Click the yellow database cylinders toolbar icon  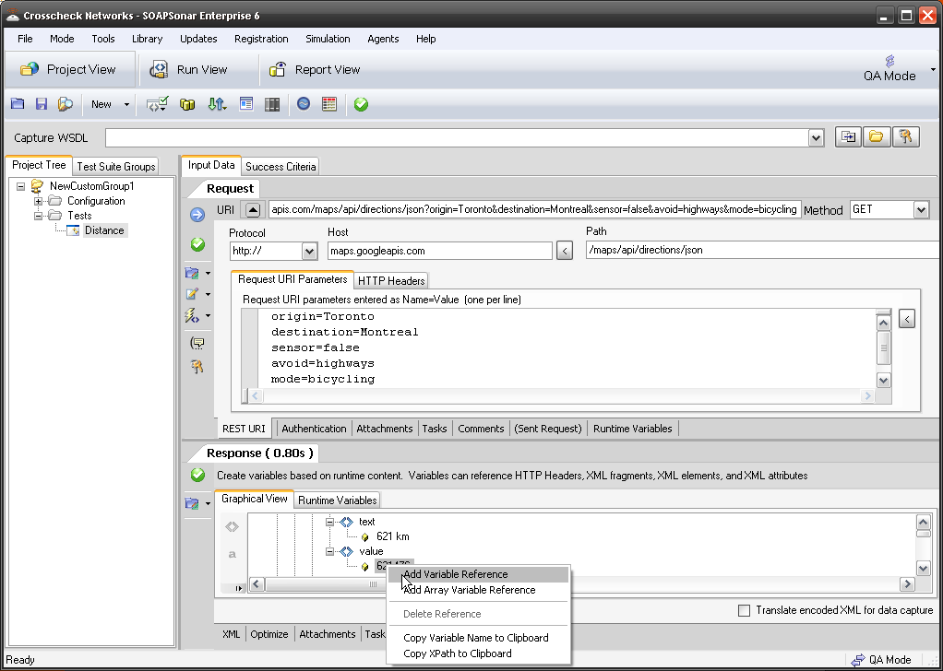(x=187, y=104)
